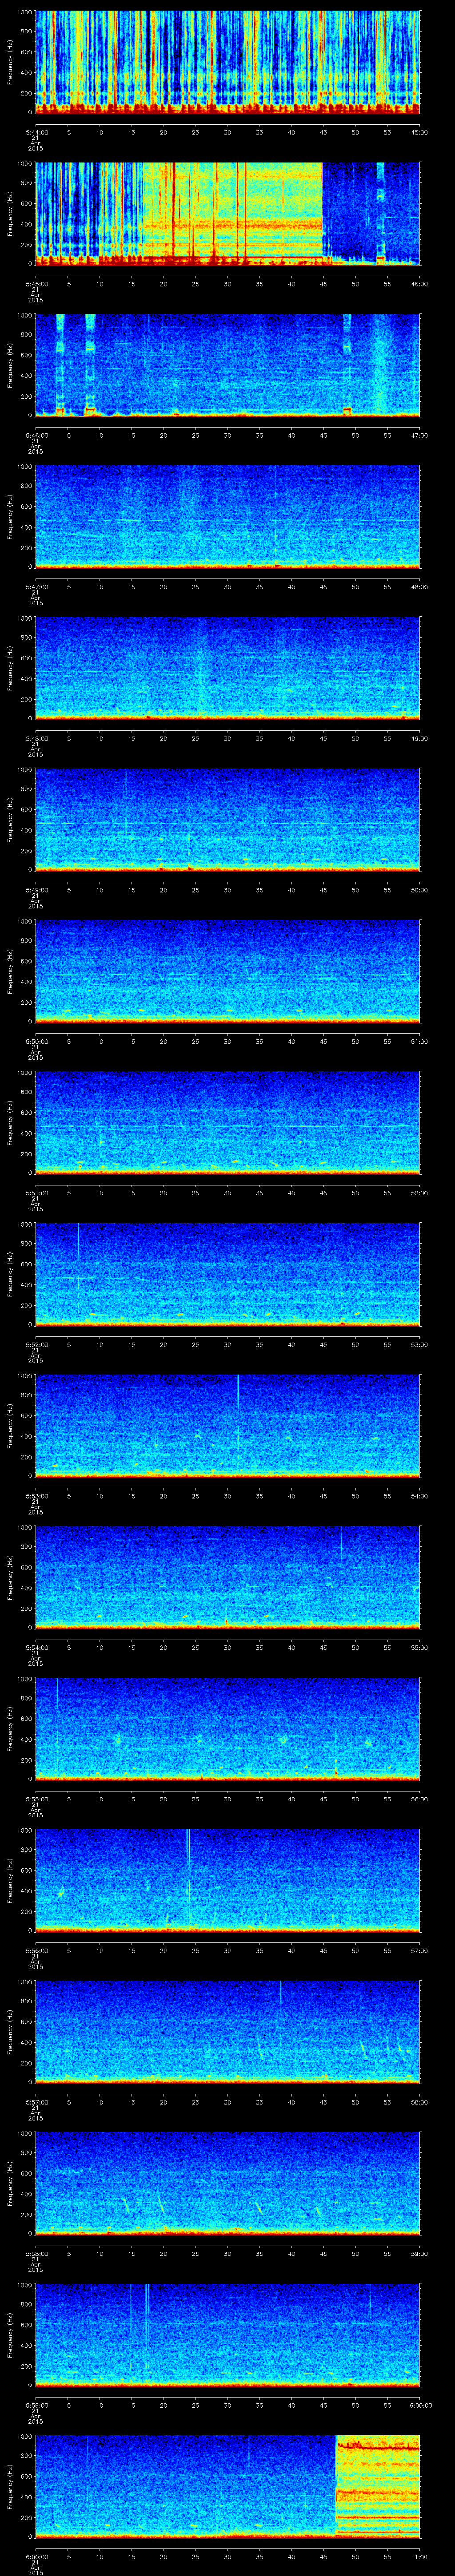Click the spectrogram panel starting at 5:58:00
The width and height of the screenshot is (455, 2576).
tap(227, 2183)
